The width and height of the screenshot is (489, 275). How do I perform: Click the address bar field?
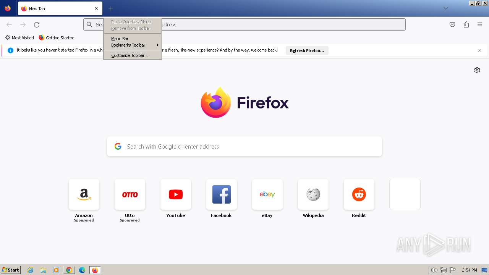click(x=244, y=24)
